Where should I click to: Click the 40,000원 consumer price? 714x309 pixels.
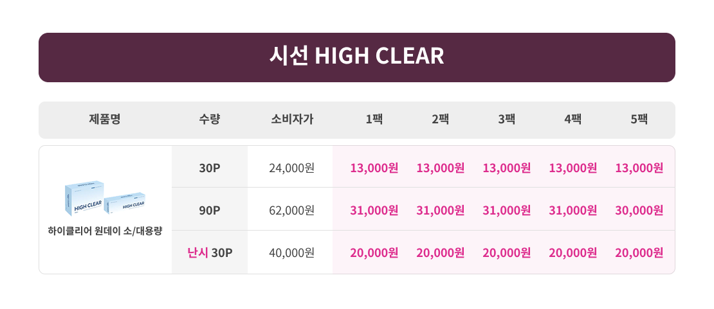click(x=291, y=252)
